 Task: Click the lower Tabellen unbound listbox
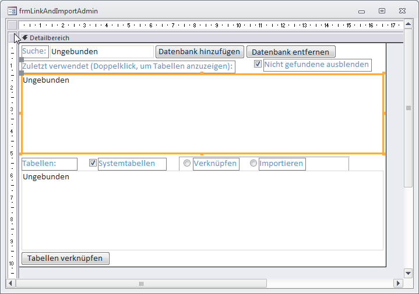pyautogui.click(x=202, y=210)
